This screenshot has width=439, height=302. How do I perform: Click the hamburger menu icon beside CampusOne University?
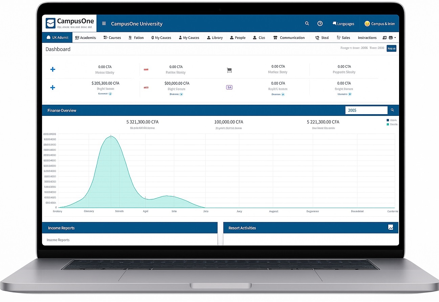104,24
